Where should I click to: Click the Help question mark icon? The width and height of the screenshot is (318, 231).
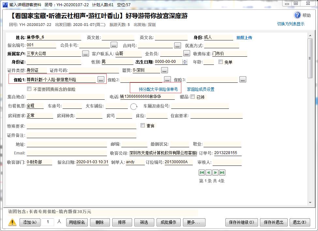(x=297, y=15)
